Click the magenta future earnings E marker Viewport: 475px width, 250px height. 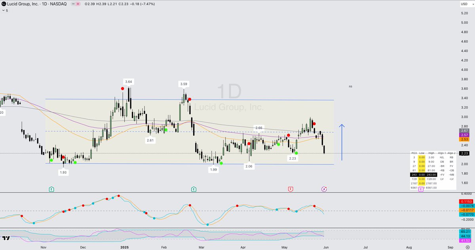pos(420,189)
